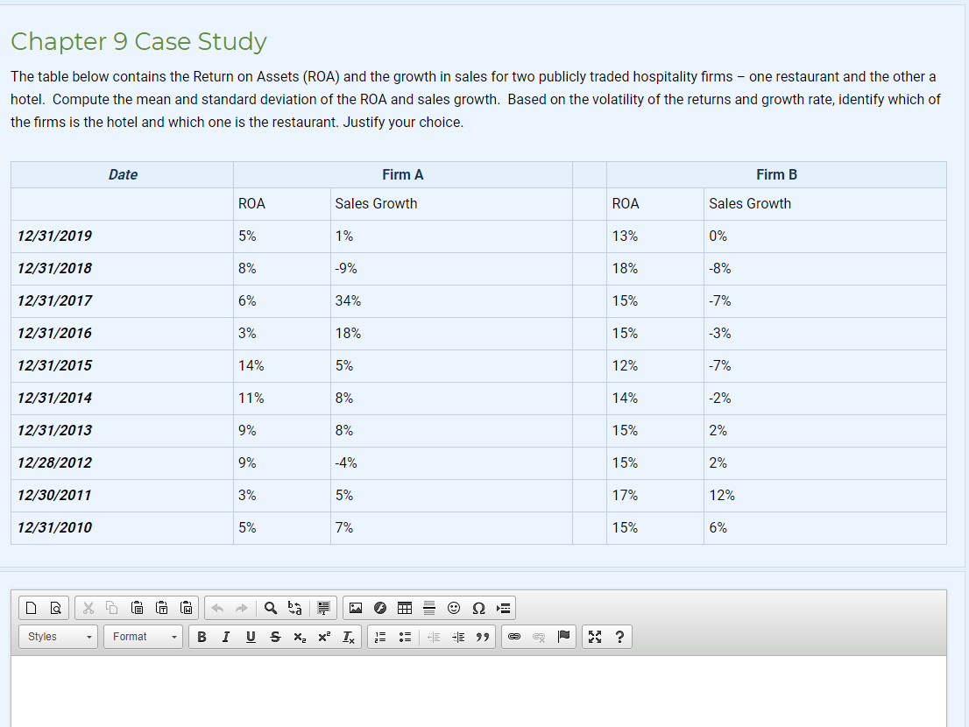This screenshot has height=727, width=969.
Task: Open the Format dropdown
Action: (x=144, y=637)
